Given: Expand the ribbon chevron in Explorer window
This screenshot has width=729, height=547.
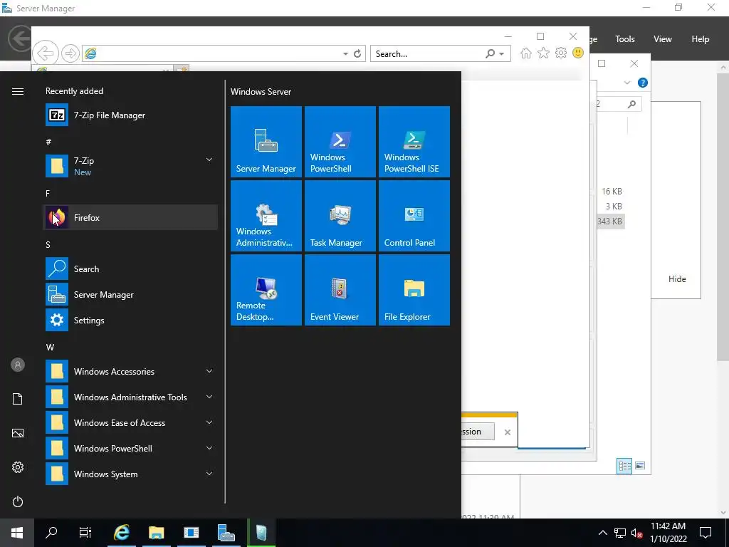Looking at the screenshot, I should click(x=626, y=83).
